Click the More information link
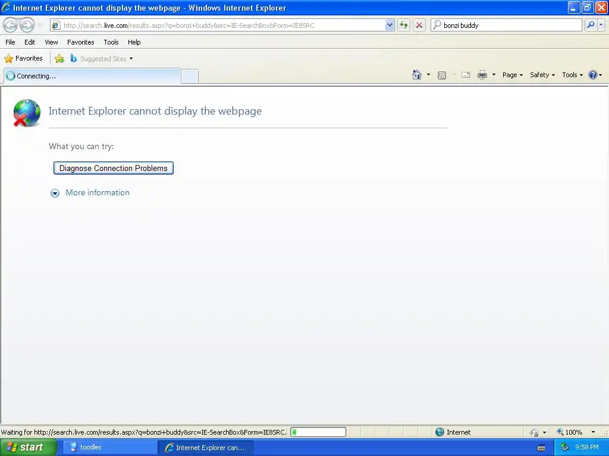The height and width of the screenshot is (456, 609). [x=98, y=193]
